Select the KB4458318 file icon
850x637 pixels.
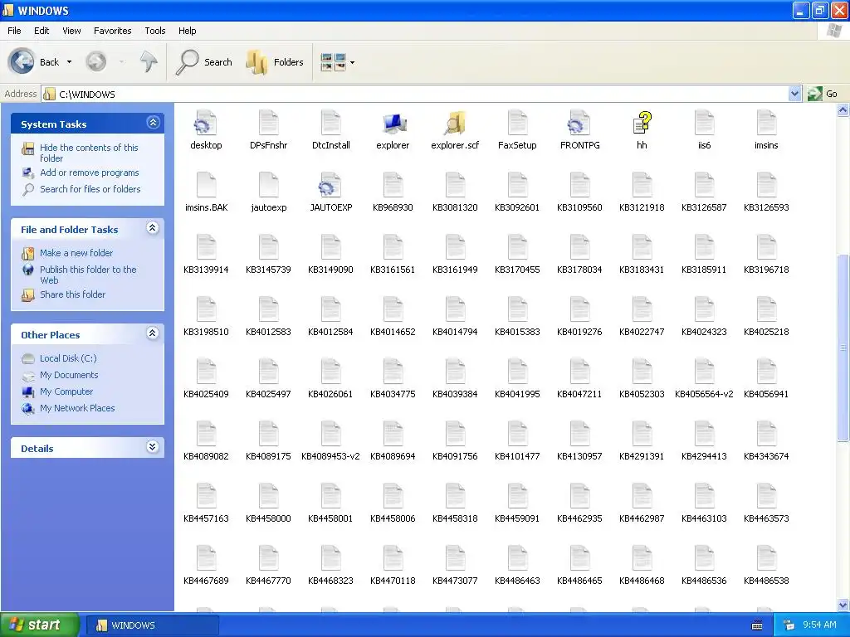(x=455, y=497)
